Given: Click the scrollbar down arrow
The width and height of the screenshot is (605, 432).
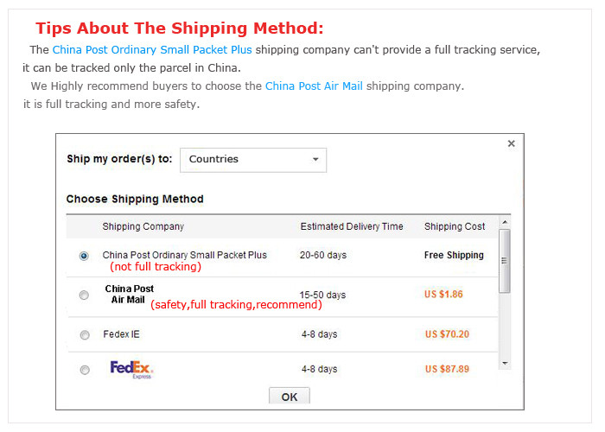Looking at the screenshot, I should point(505,364).
